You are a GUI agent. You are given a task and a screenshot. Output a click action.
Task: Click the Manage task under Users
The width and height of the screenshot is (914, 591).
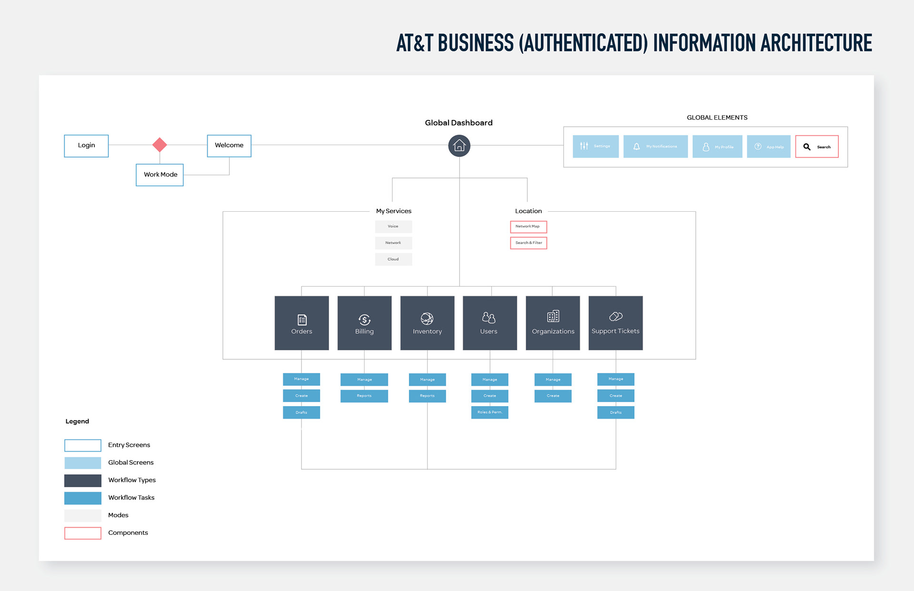coord(490,380)
